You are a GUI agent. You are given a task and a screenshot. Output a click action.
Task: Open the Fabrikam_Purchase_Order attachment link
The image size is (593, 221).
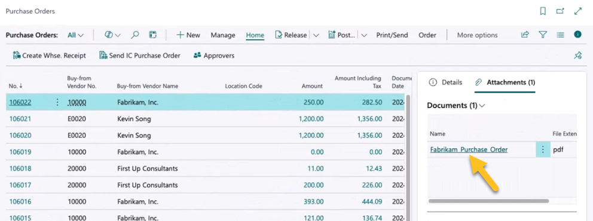(x=469, y=149)
